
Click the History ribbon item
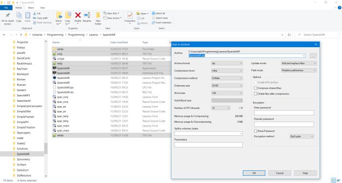point(142,23)
